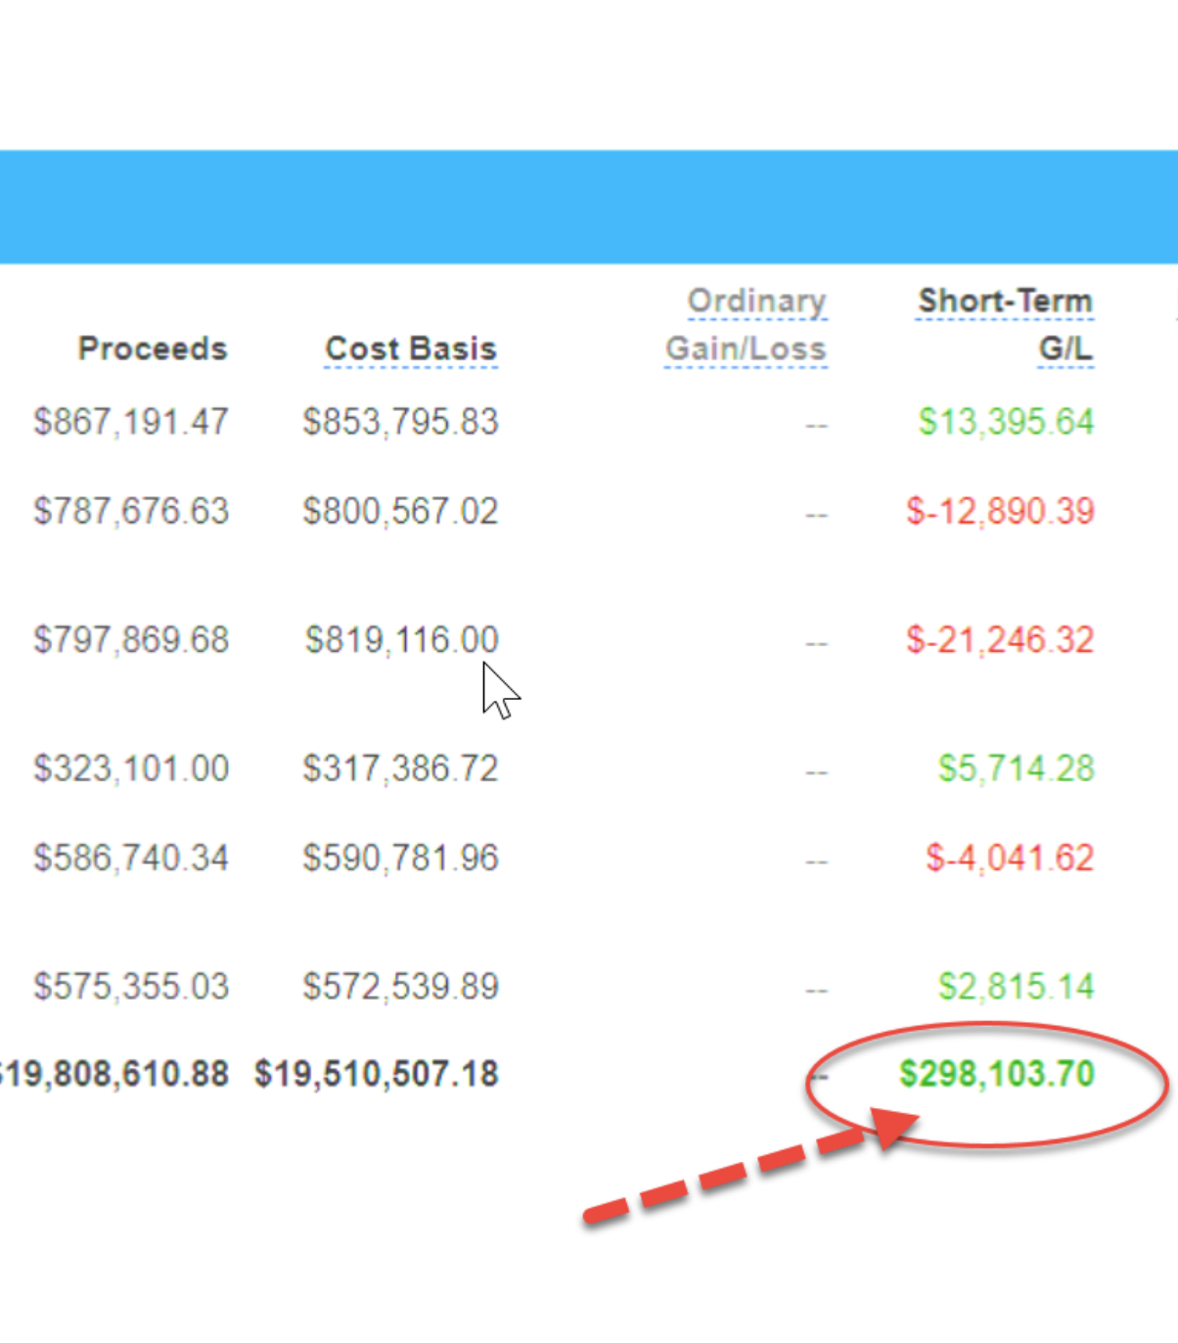1178x1343 pixels.
Task: Click the Proceeds column header
Action: 153,348
